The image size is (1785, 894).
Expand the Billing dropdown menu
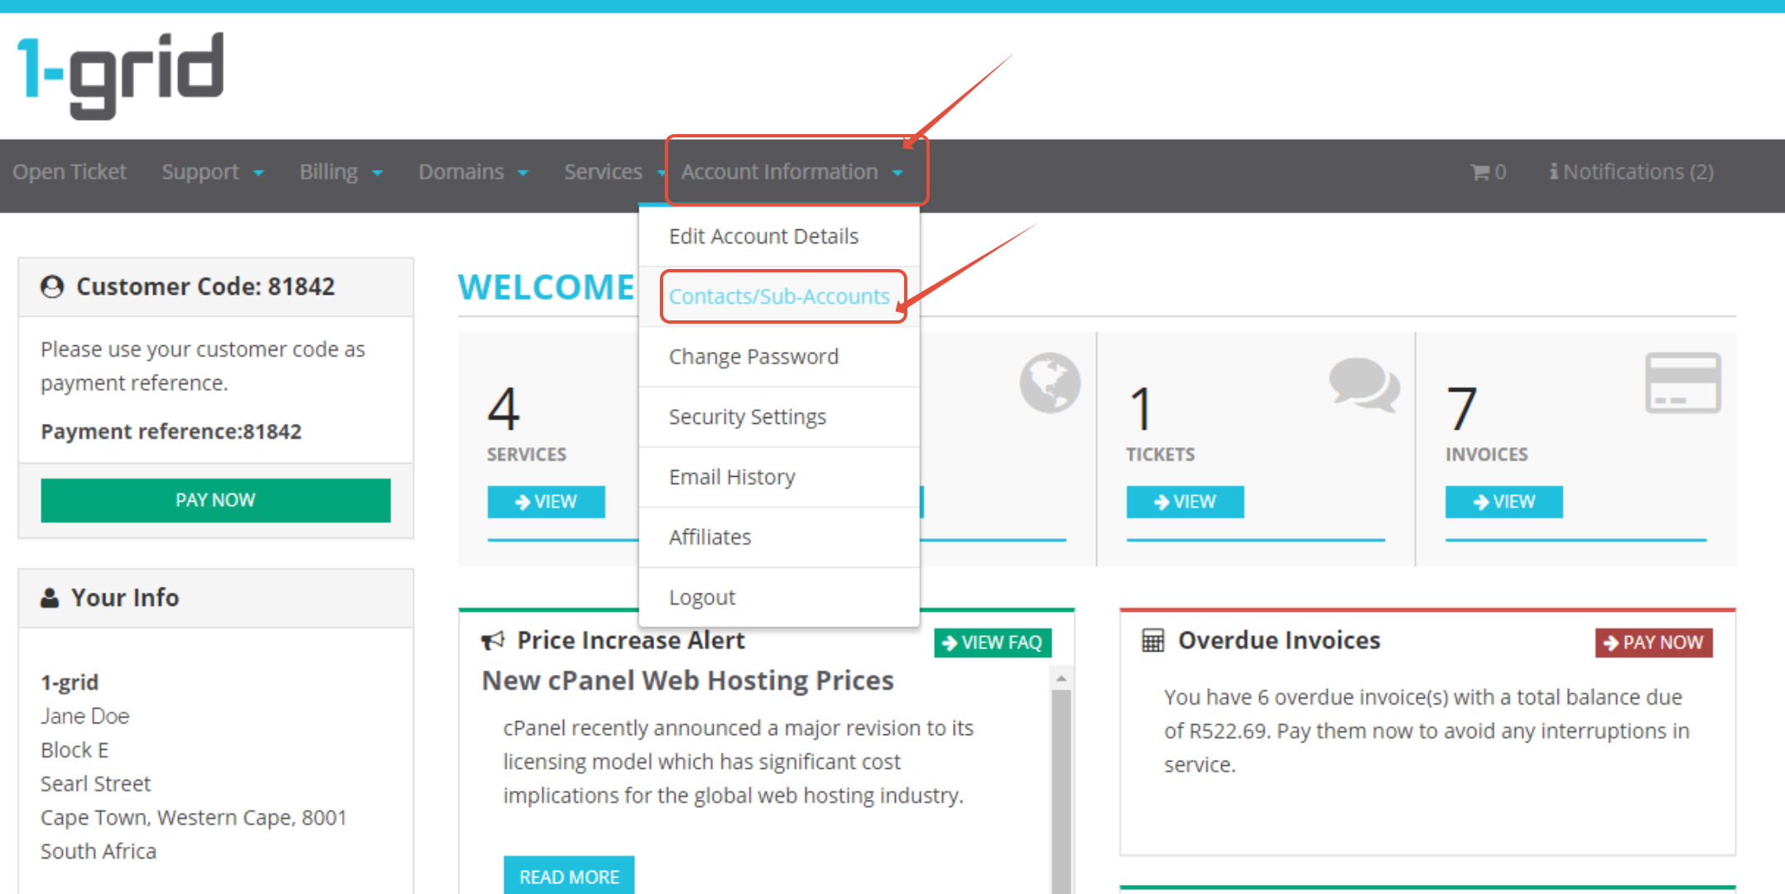tap(340, 172)
